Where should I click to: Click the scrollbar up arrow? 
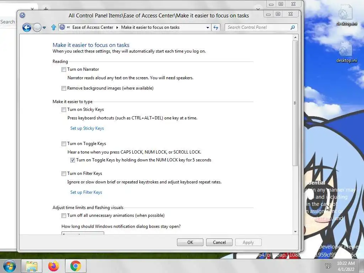295,37
